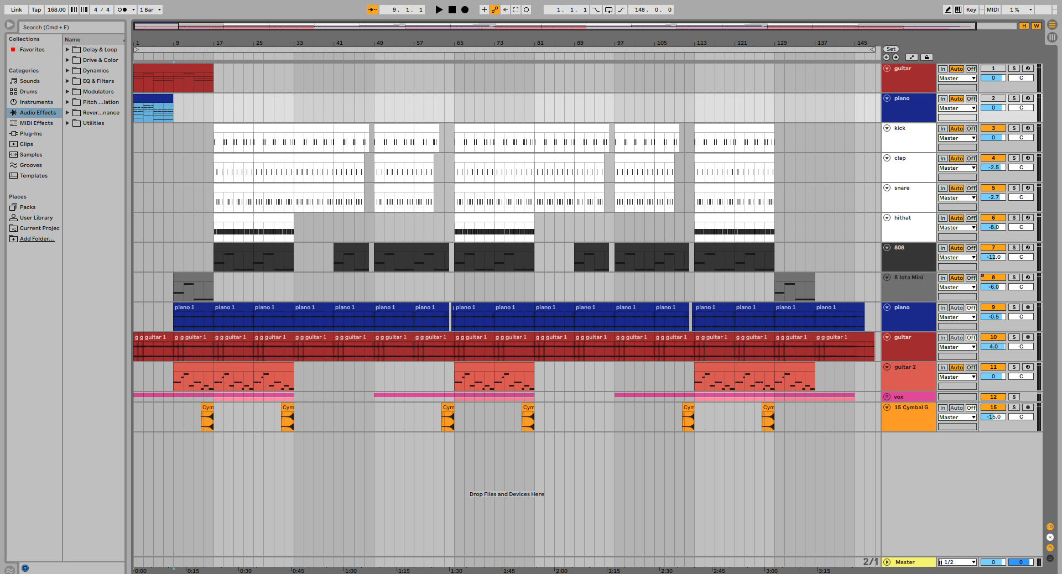Toggle Mixer section M button

[1050, 547]
